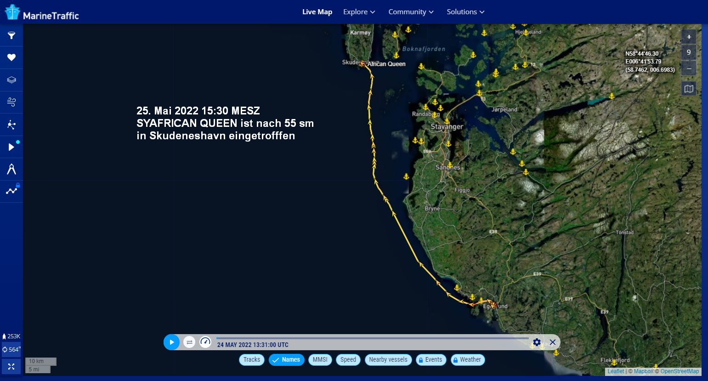708x381 pixels.
Task: Expand the Explore dropdown menu
Action: coord(359,12)
